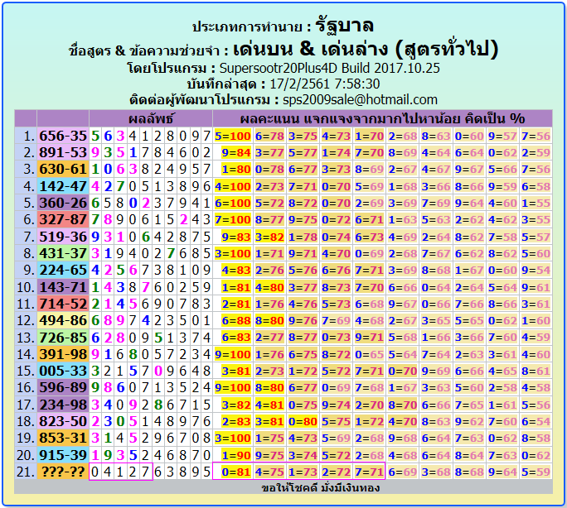Click score 9=100 in row 391-98
The image size is (567, 508).
tap(232, 354)
